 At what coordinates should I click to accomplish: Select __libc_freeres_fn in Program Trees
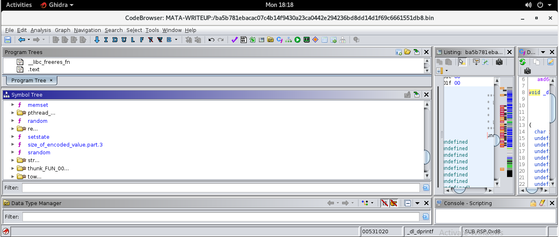coord(49,62)
